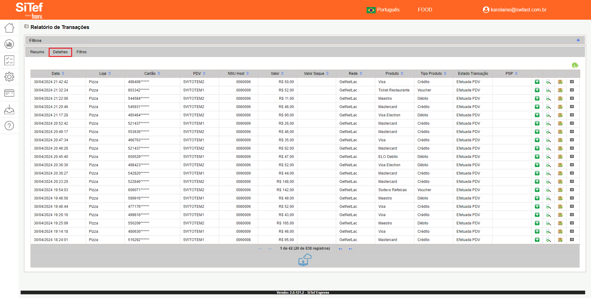
Task: Go to first page of results
Action: [x=260, y=249]
